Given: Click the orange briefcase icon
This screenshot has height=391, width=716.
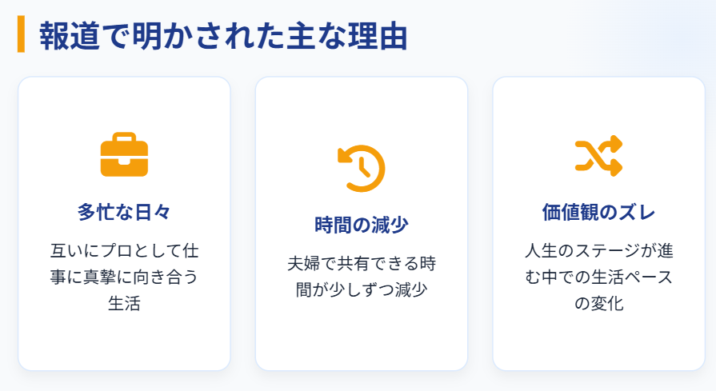Looking at the screenshot, I should click(124, 155).
